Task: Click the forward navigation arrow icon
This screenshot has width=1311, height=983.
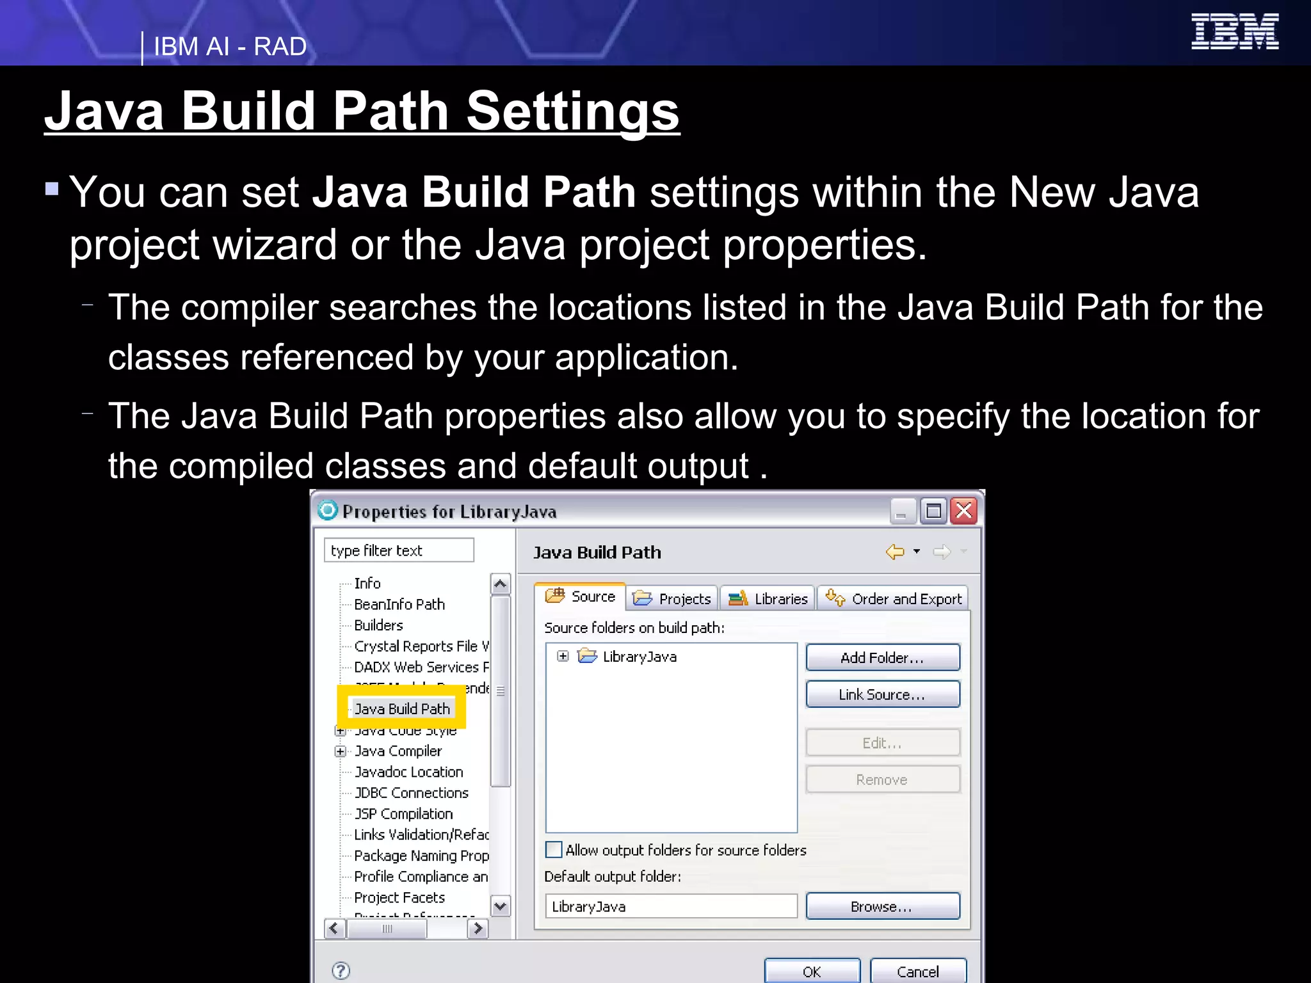Action: click(942, 551)
